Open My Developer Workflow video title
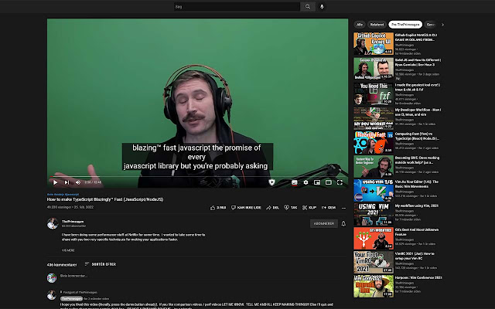Viewport: 495px width, 309px height. pos(418,112)
